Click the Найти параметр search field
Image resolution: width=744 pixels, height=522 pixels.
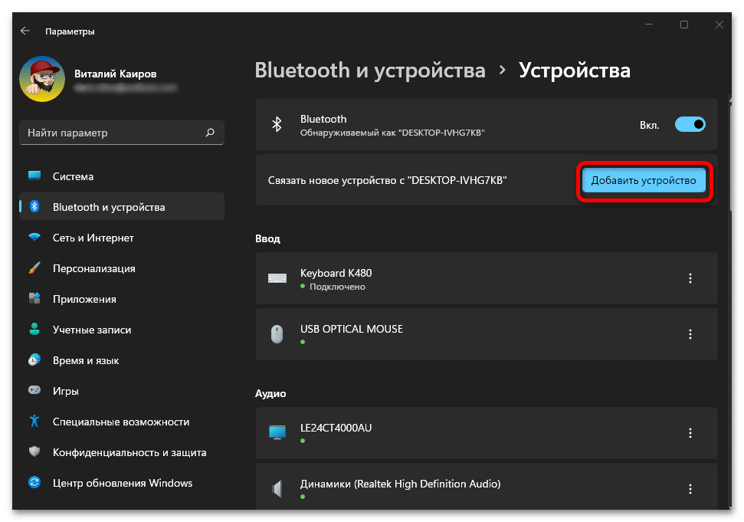pos(122,133)
